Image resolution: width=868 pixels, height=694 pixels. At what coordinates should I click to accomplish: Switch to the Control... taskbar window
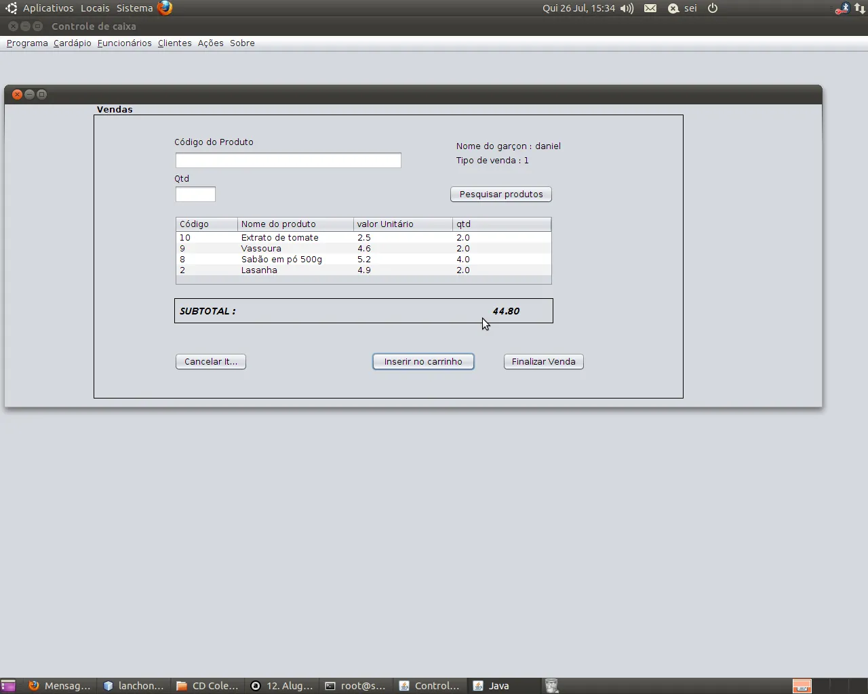point(429,686)
